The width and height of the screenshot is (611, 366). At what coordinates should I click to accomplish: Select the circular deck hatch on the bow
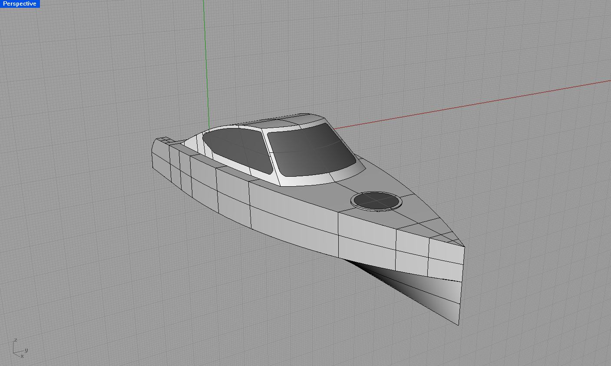click(x=377, y=201)
